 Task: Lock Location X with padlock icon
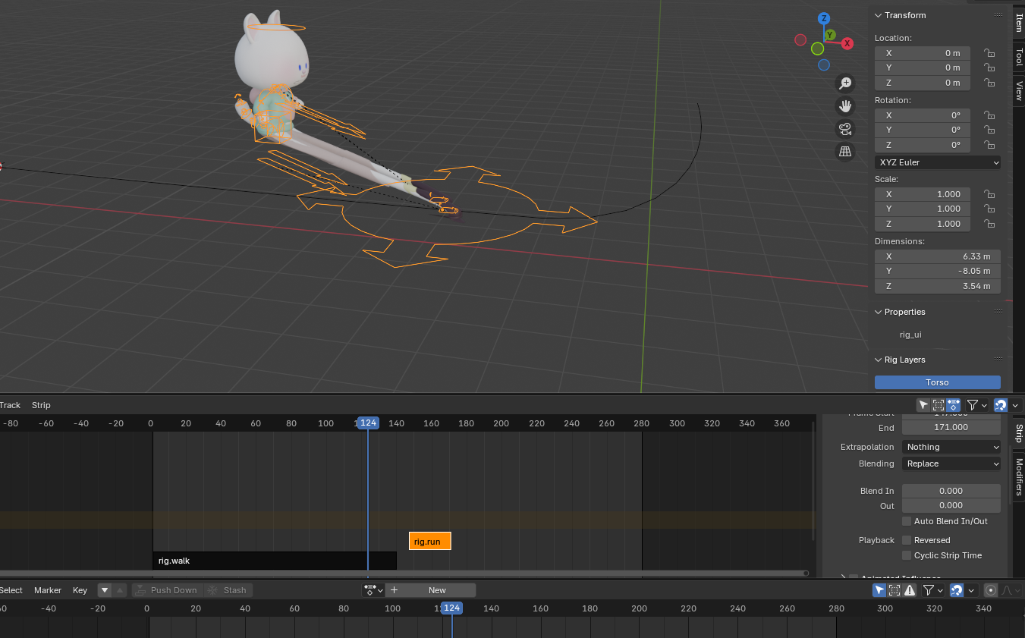click(989, 53)
